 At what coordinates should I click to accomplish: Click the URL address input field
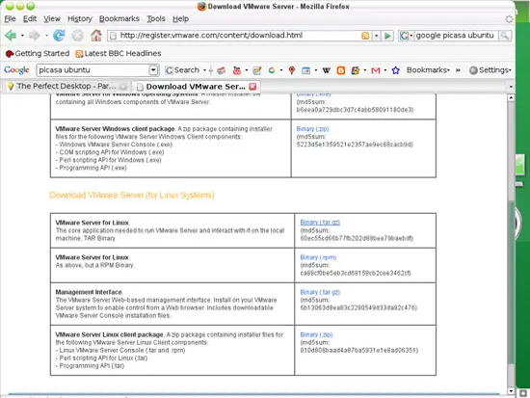click(238, 36)
